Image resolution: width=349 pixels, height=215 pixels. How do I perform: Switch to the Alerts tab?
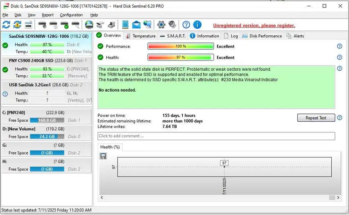(x=295, y=36)
